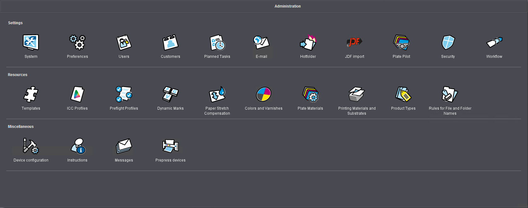
Task: Open the Users administration icon
Action: click(124, 42)
